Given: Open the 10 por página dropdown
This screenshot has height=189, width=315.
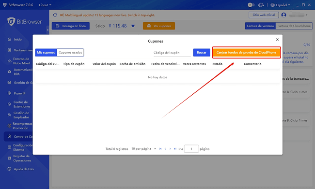Looking at the screenshot, I should pos(143,149).
